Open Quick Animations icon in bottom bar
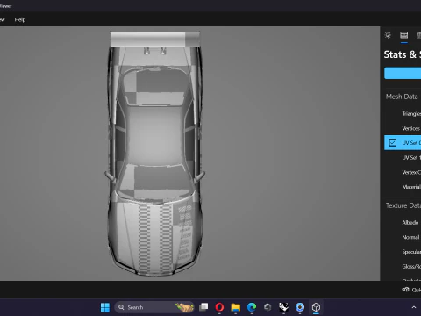 (x=405, y=290)
